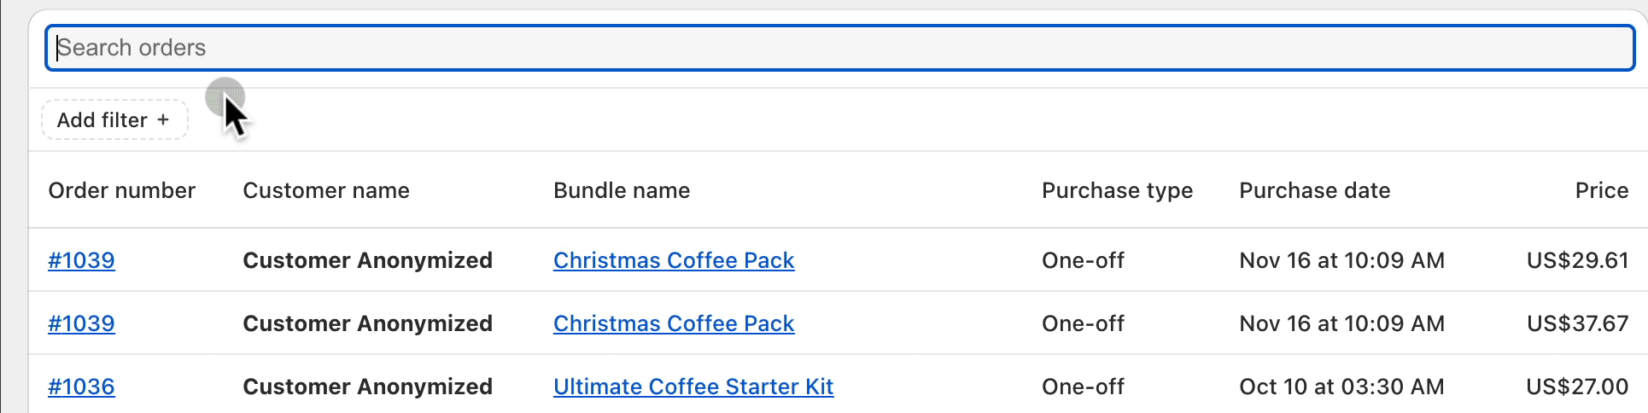This screenshot has height=413, width=1648.
Task: Click the Bundle name column header
Action: pyautogui.click(x=622, y=190)
